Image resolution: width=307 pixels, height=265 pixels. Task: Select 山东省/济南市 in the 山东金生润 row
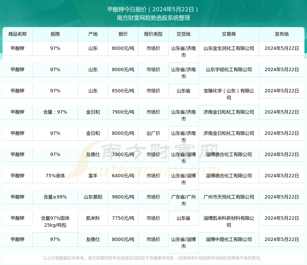(183, 52)
